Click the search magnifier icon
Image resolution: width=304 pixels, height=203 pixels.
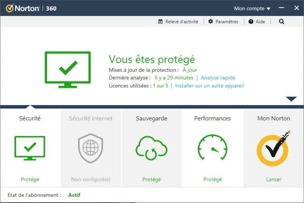pos(282,22)
